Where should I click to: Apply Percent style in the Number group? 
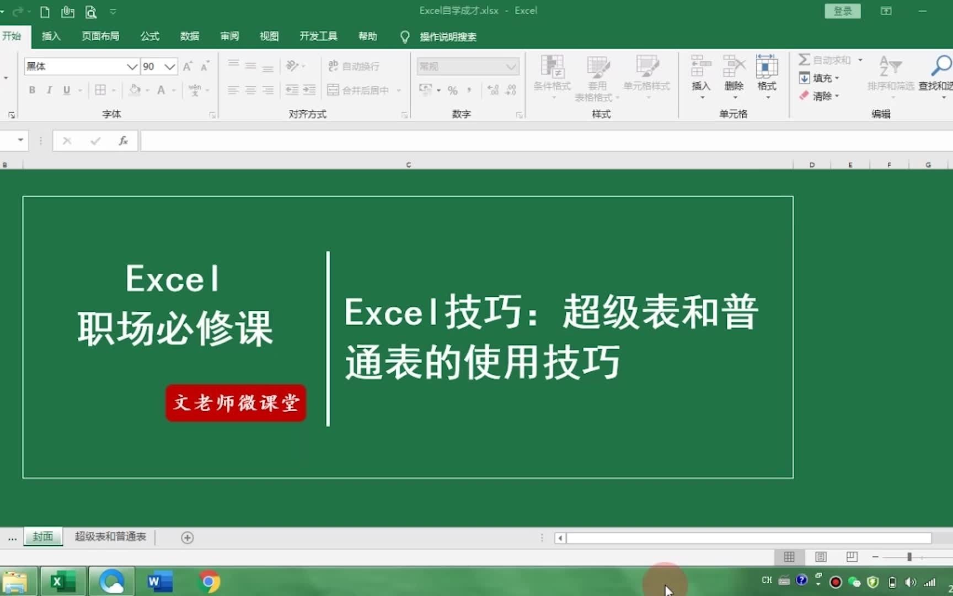[452, 90]
